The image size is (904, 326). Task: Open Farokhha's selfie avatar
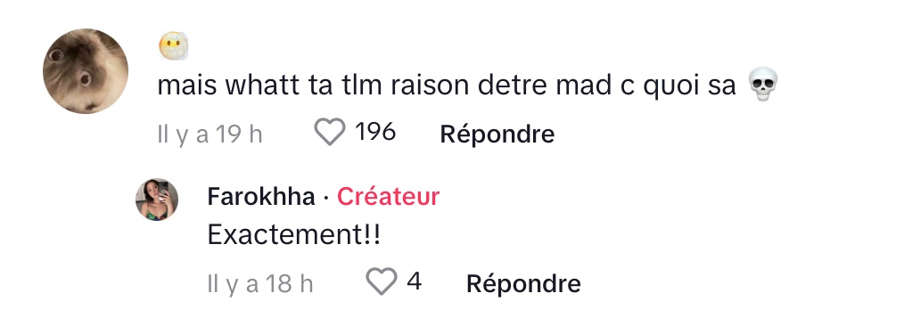tap(157, 200)
